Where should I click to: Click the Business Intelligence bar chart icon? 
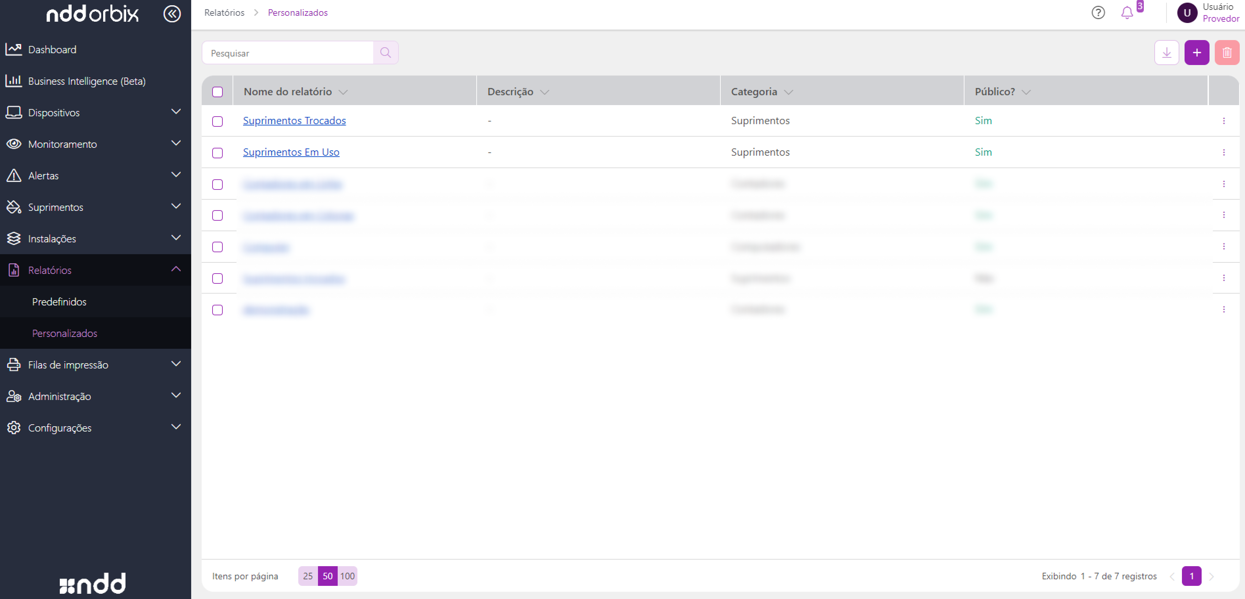(x=13, y=81)
